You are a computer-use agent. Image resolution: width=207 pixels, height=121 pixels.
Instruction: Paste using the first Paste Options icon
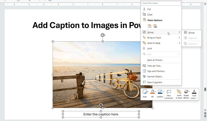point(149,26)
